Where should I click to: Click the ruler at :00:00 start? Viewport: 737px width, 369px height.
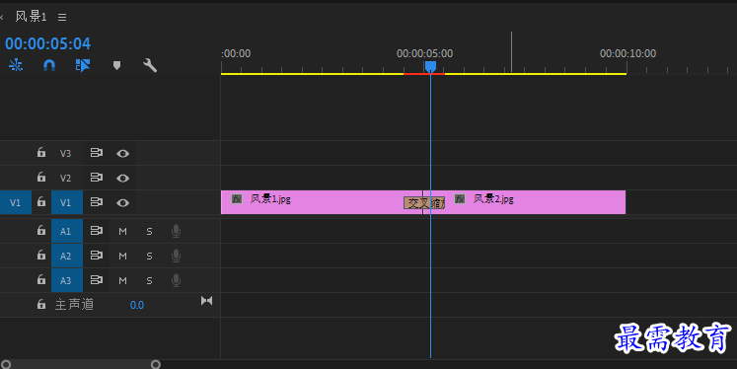(236, 53)
